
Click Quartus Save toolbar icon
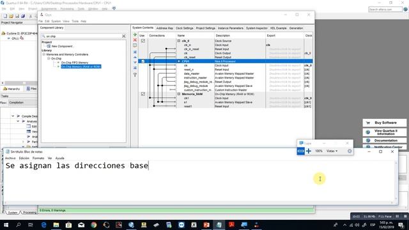(x=17, y=16)
